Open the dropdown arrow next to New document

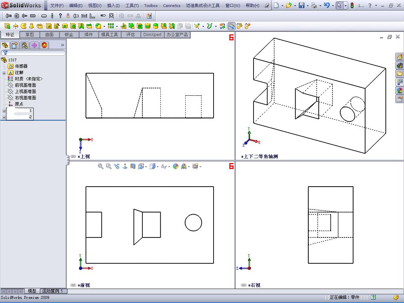pos(282,5)
